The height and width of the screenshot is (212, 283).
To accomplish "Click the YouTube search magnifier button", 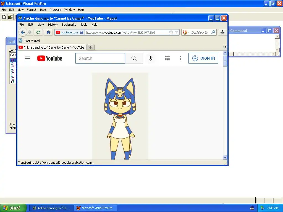I will pos(134,58).
